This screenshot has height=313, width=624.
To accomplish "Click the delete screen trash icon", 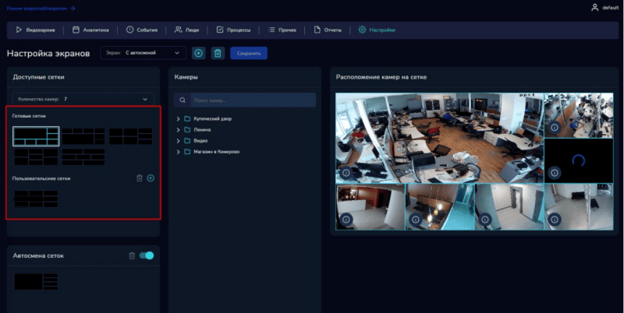I will point(218,53).
